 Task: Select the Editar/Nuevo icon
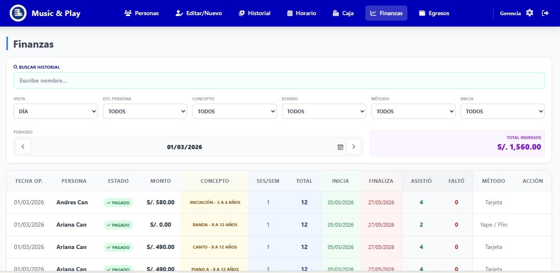(x=178, y=13)
